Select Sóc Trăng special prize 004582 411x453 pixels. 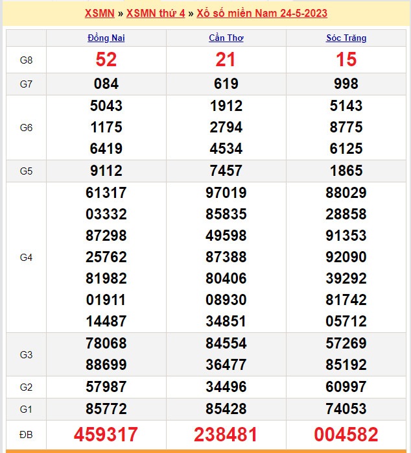[346, 434]
